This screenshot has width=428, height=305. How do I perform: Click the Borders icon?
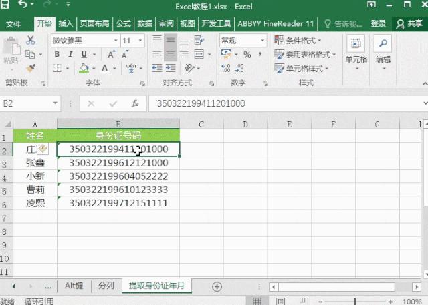[x=57, y=68]
